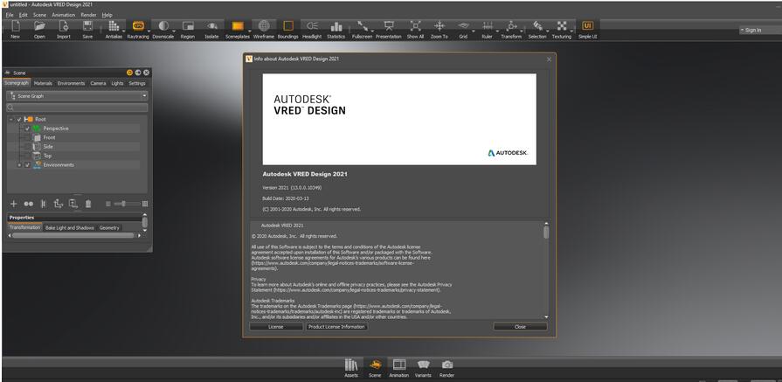The width and height of the screenshot is (782, 382).
Task: Open the File menu
Action: pyautogui.click(x=10, y=15)
